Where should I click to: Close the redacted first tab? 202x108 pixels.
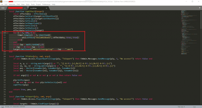25,8
